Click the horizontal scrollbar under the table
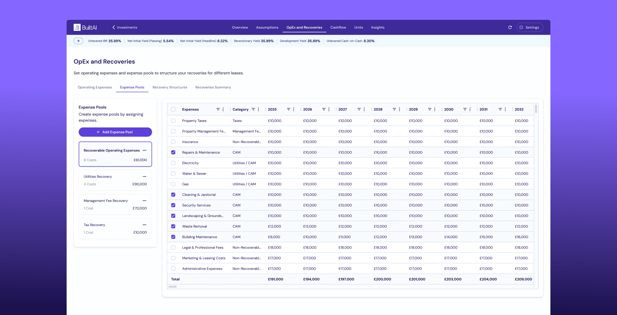Image resolution: width=617 pixels, height=315 pixels. pos(173,287)
